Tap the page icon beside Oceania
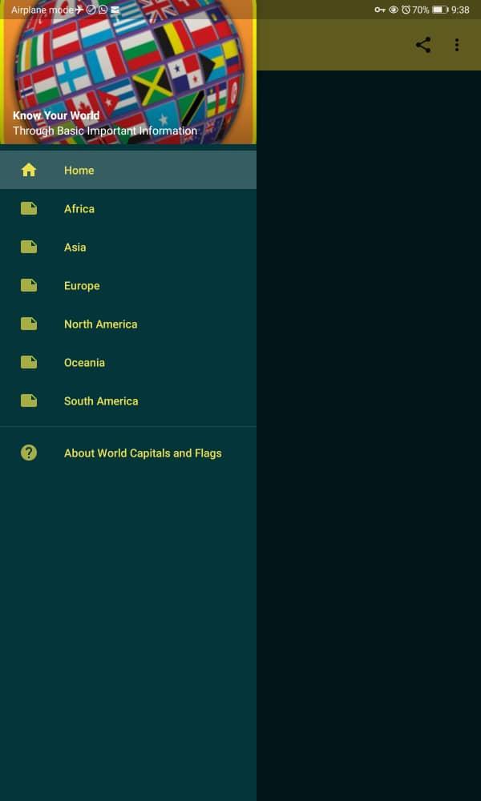 click(29, 362)
